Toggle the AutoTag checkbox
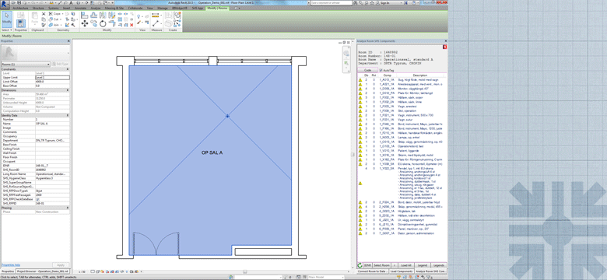Screen dimensions: 607x280 pos(380,70)
